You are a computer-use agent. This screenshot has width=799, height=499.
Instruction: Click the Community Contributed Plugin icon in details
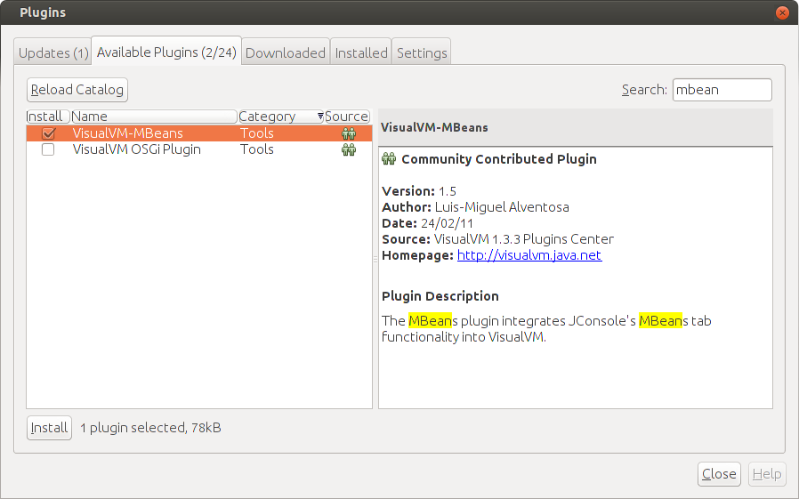(x=389, y=159)
